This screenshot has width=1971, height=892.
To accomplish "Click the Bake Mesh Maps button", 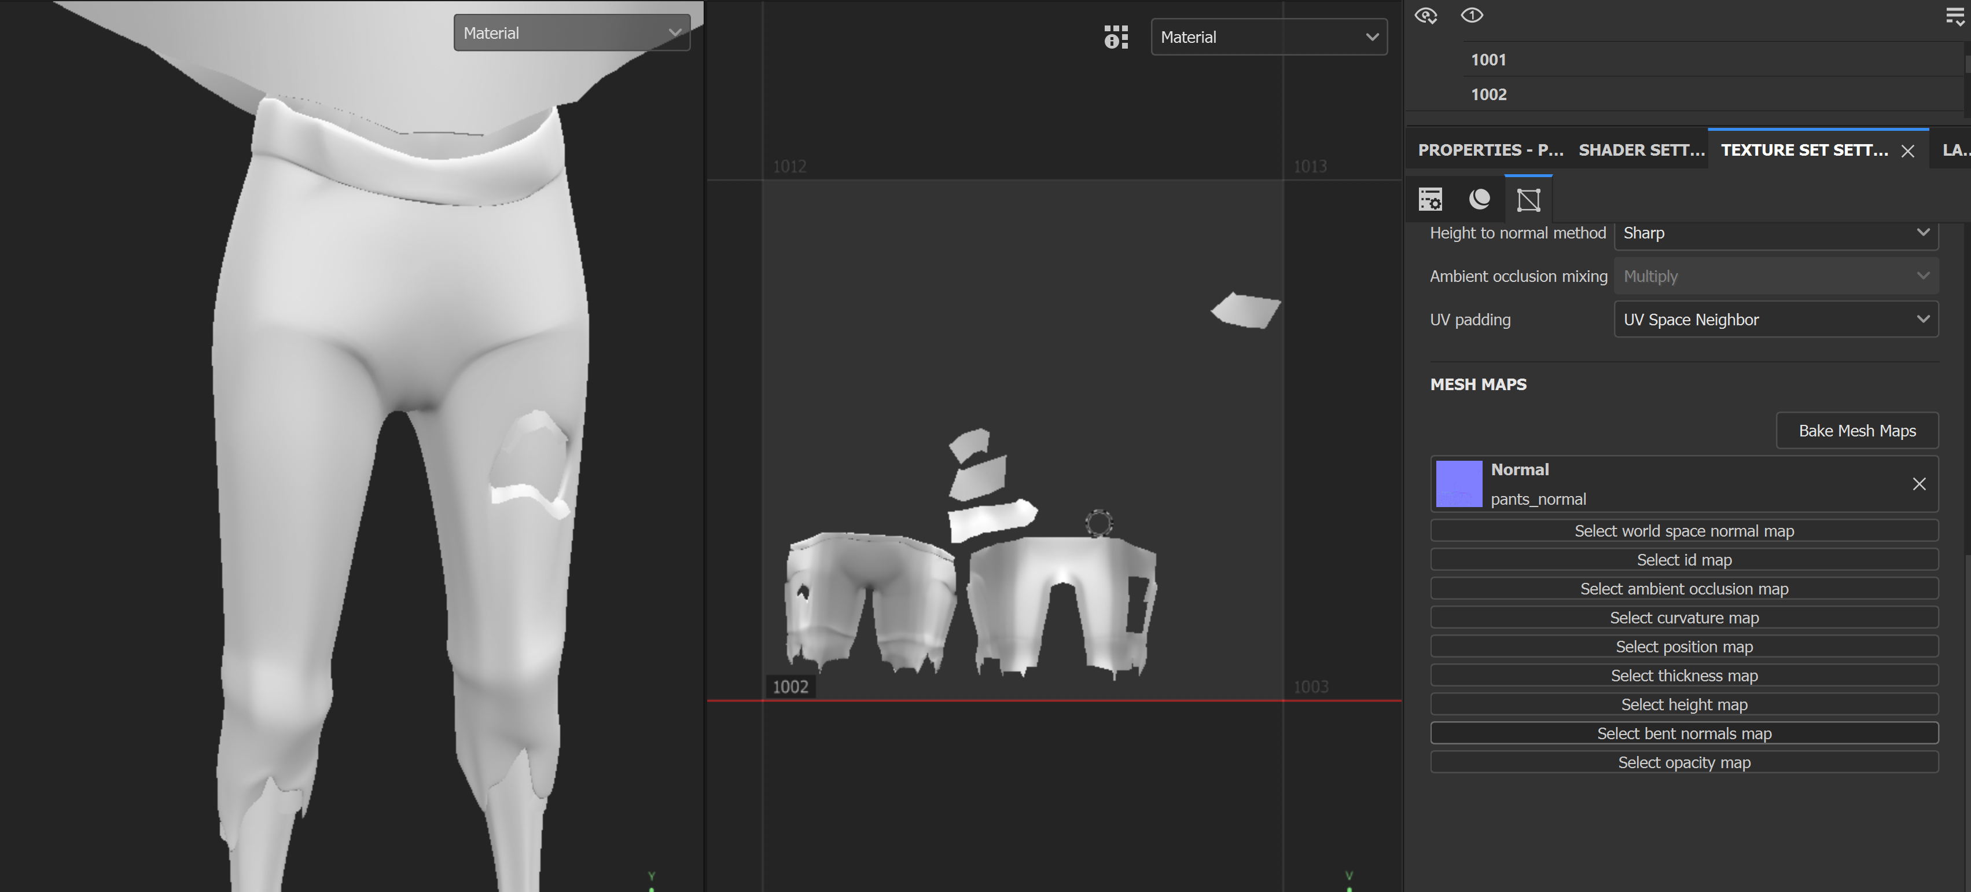I will pyautogui.click(x=1857, y=430).
